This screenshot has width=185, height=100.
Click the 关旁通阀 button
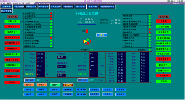(68, 94)
